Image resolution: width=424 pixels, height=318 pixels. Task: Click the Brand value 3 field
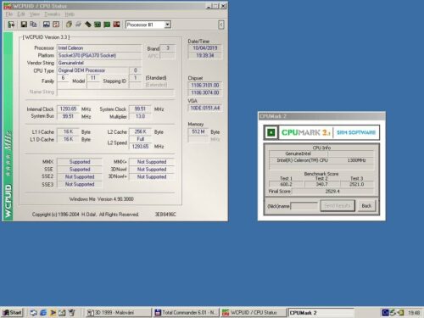click(168, 48)
